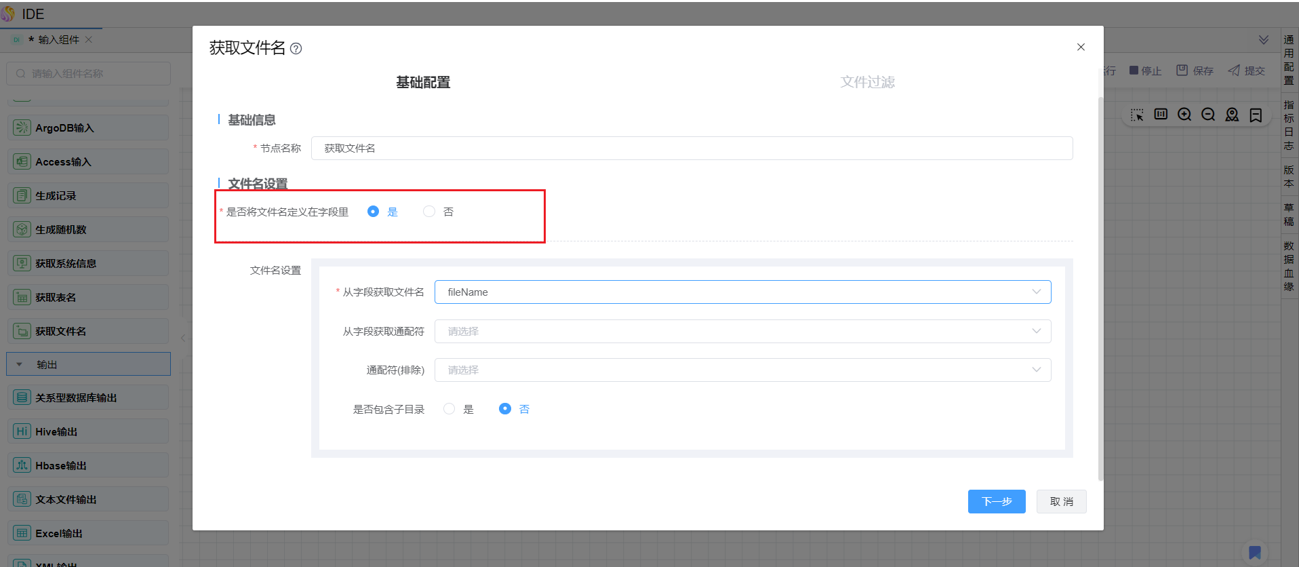
Task: Collapse the left component sidebar arrow
Action: point(183,338)
